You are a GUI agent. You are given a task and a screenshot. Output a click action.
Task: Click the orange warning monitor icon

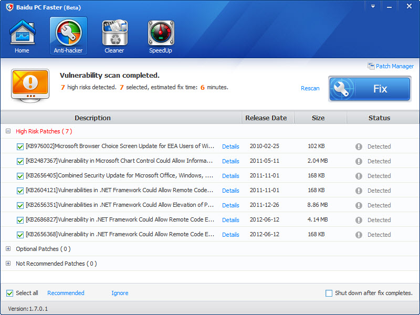point(30,86)
